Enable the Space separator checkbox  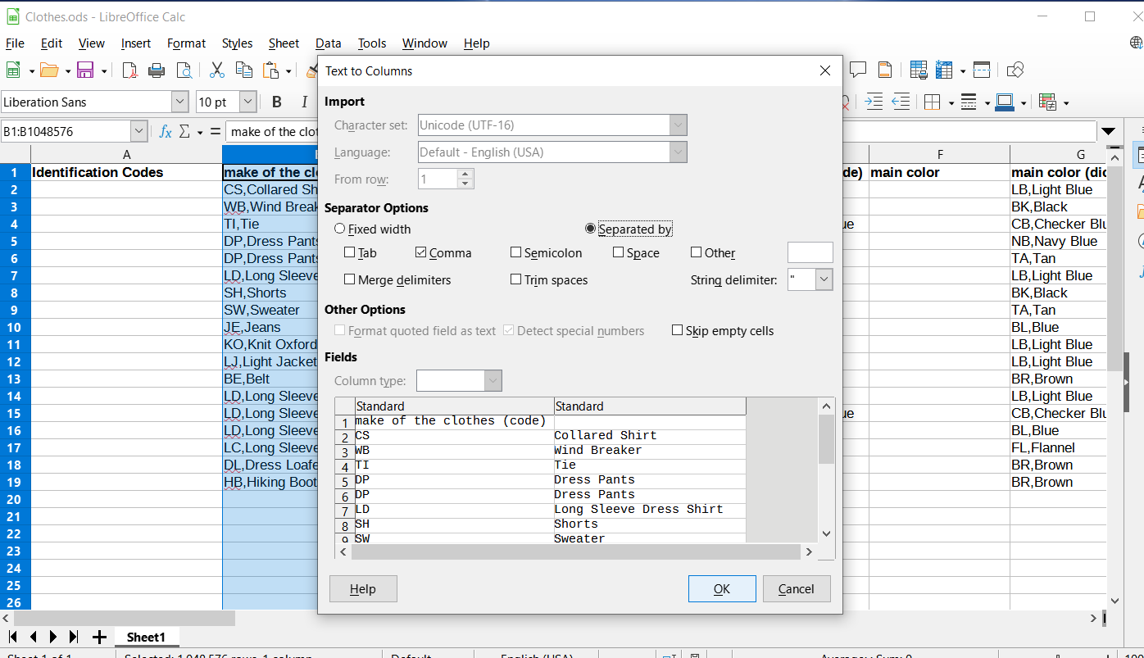tap(619, 253)
